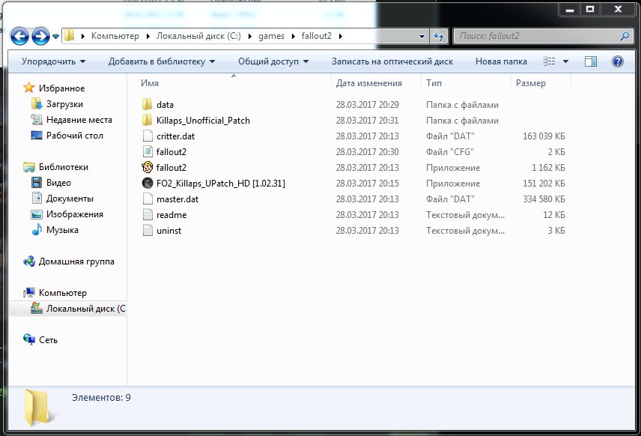Open the Упорядочить dropdown menu
641x436 pixels.
click(x=54, y=61)
